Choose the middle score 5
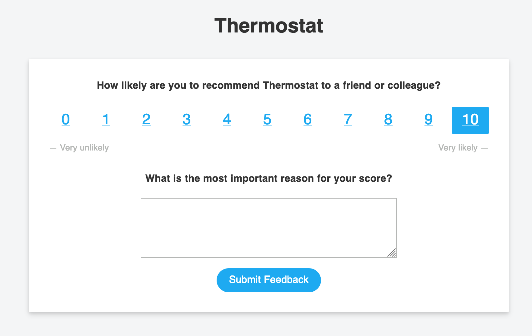The image size is (532, 336). coord(267,120)
